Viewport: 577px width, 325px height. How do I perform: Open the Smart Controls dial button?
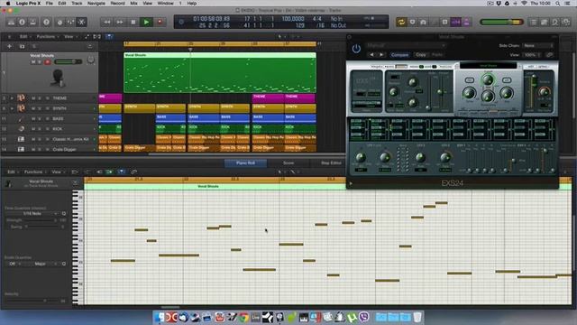click(60, 22)
